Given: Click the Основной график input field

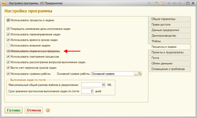Looking at the screenshot, I should point(113,74).
